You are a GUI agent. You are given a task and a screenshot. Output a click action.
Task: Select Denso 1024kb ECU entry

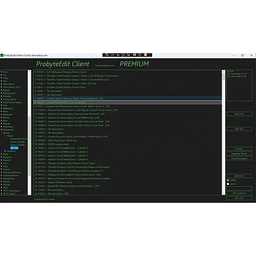tap(17, 142)
